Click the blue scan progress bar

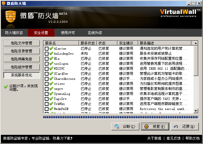tap(121, 117)
